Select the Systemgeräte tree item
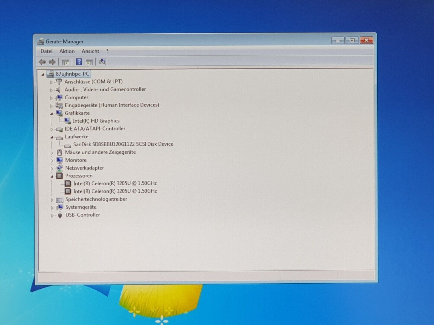434x325 pixels. click(x=81, y=207)
